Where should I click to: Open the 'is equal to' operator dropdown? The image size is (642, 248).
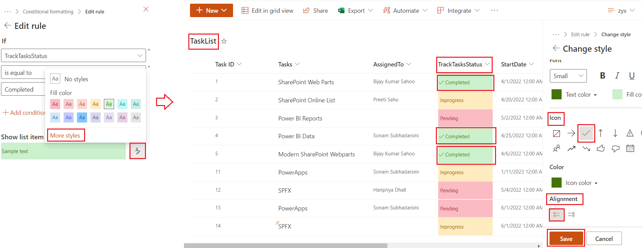(x=23, y=73)
